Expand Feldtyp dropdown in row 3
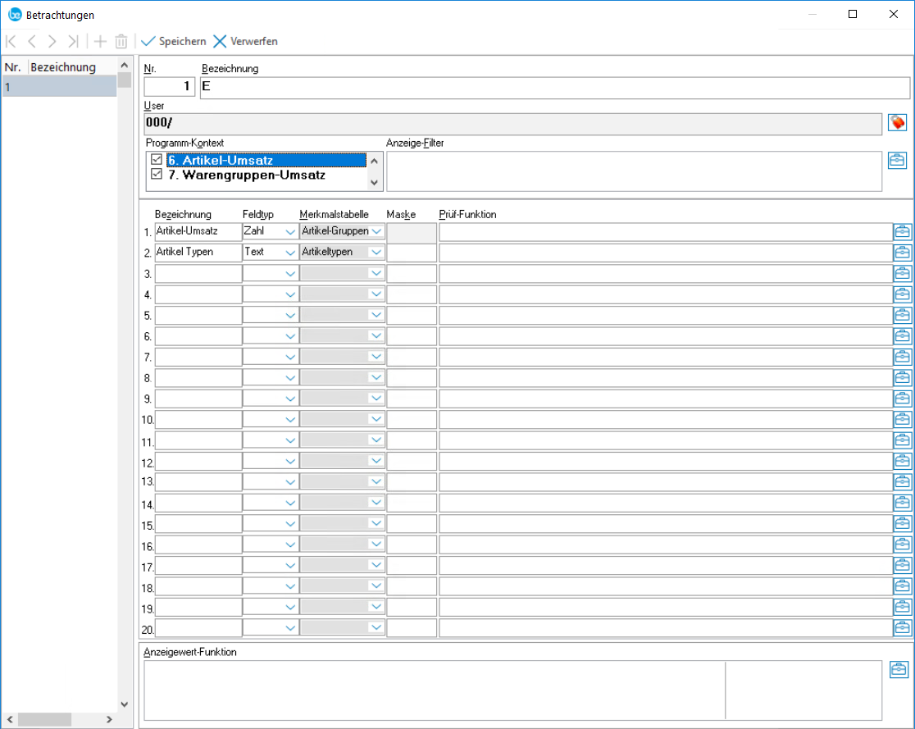The image size is (915, 729). pyautogui.click(x=289, y=273)
